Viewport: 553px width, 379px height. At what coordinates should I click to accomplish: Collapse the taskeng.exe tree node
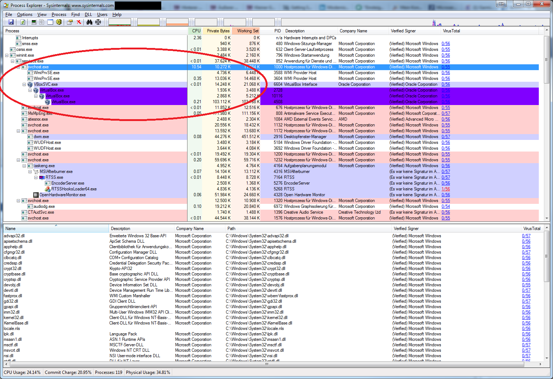coord(24,166)
